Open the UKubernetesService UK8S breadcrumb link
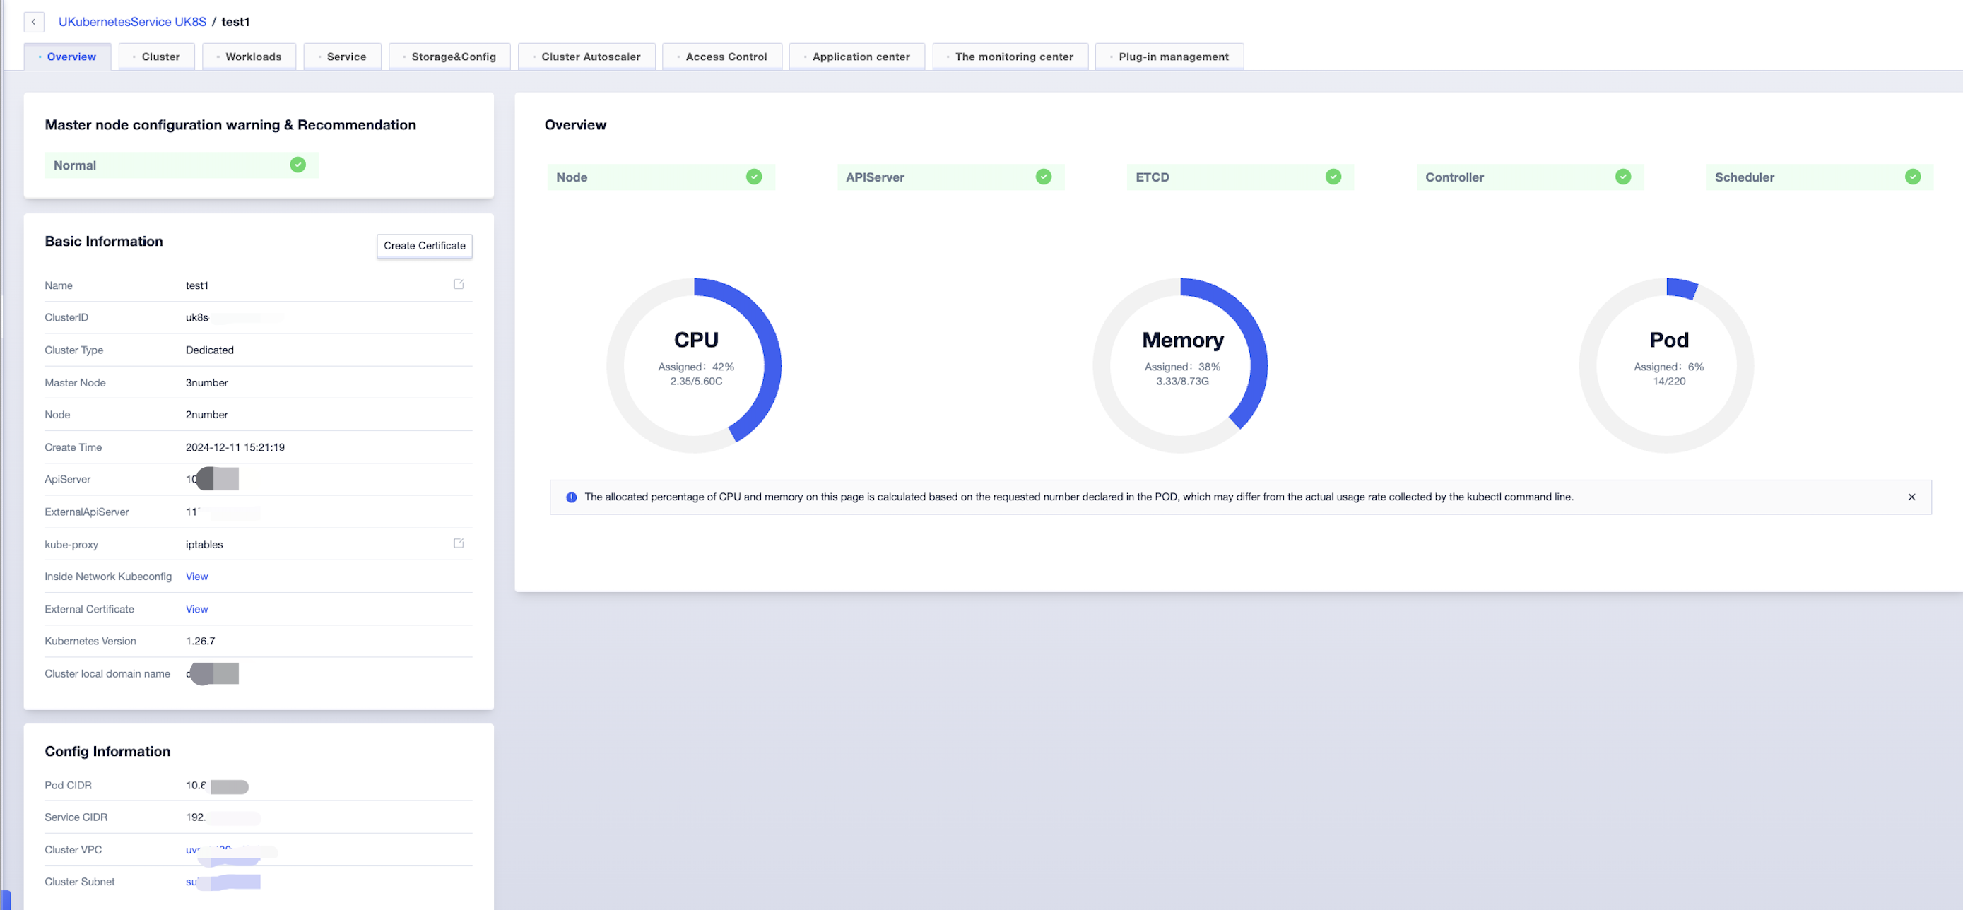Viewport: 1963px width, 910px height. coord(133,21)
